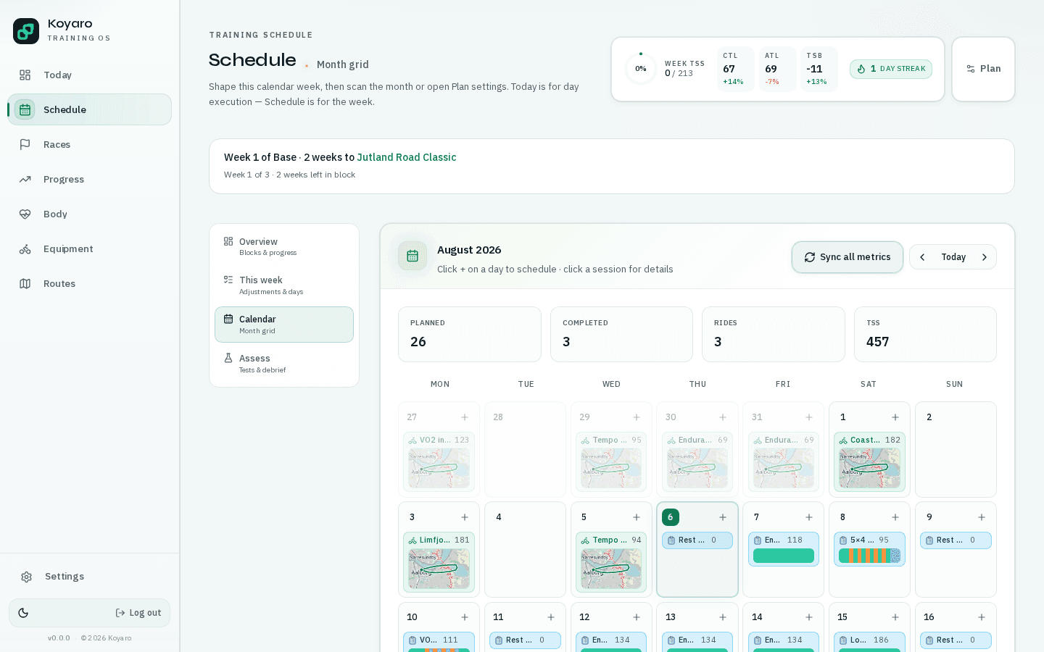
Task: Follow the Jutland Road Classic link
Action: pos(407,157)
